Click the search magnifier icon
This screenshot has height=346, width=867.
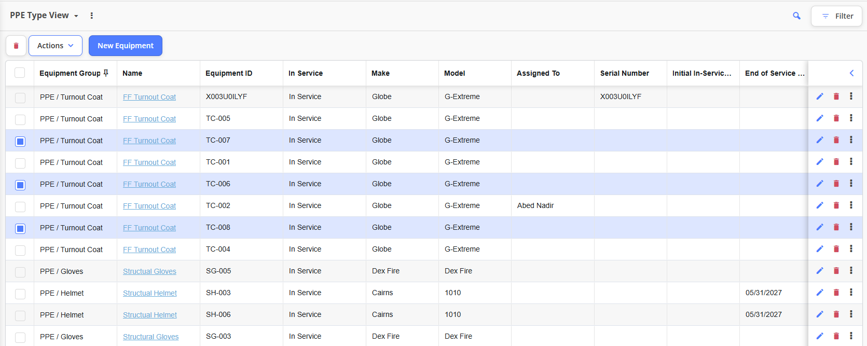click(x=796, y=16)
